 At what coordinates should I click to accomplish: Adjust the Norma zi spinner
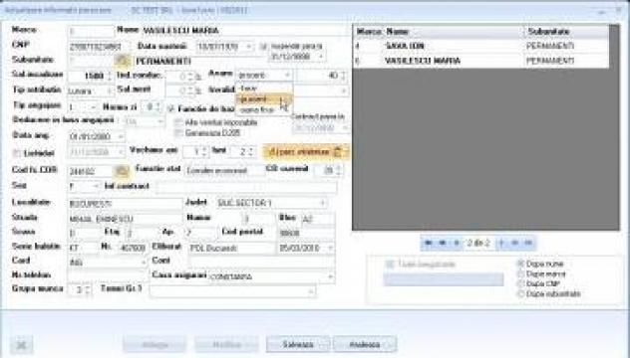tap(157, 107)
